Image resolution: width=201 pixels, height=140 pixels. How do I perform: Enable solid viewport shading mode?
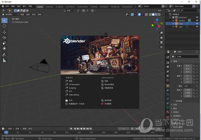pos(153,14)
